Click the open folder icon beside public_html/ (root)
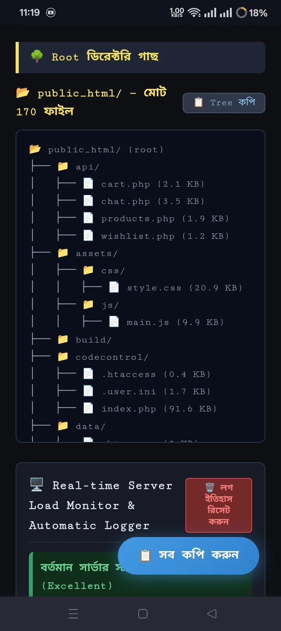281x631 pixels. 35,149
